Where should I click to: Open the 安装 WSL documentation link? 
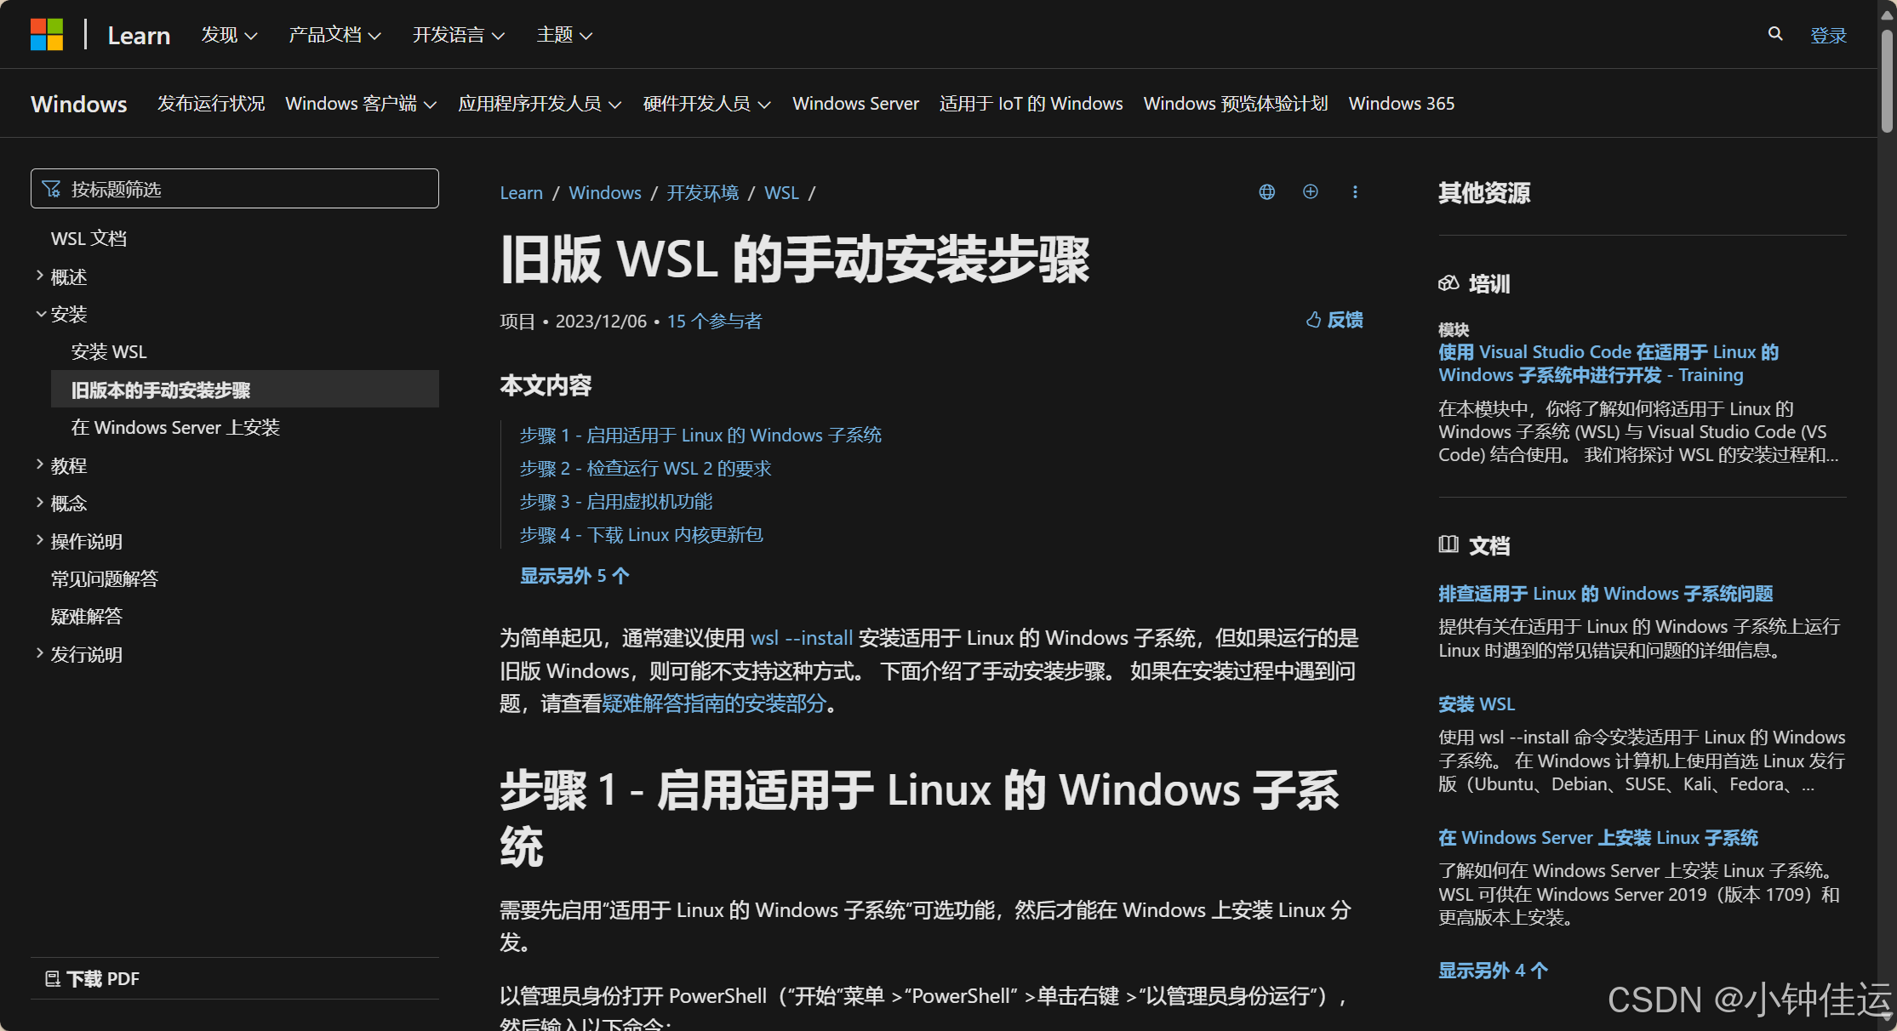click(1477, 704)
